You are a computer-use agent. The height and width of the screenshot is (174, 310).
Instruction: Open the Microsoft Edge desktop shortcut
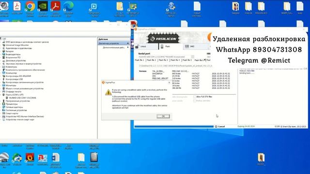(x=68, y=7)
